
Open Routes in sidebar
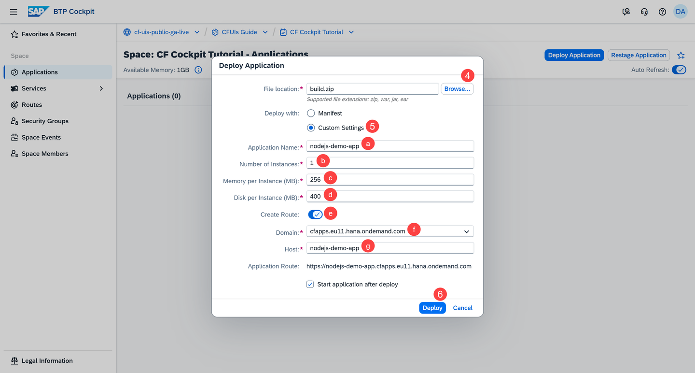[x=58, y=105]
